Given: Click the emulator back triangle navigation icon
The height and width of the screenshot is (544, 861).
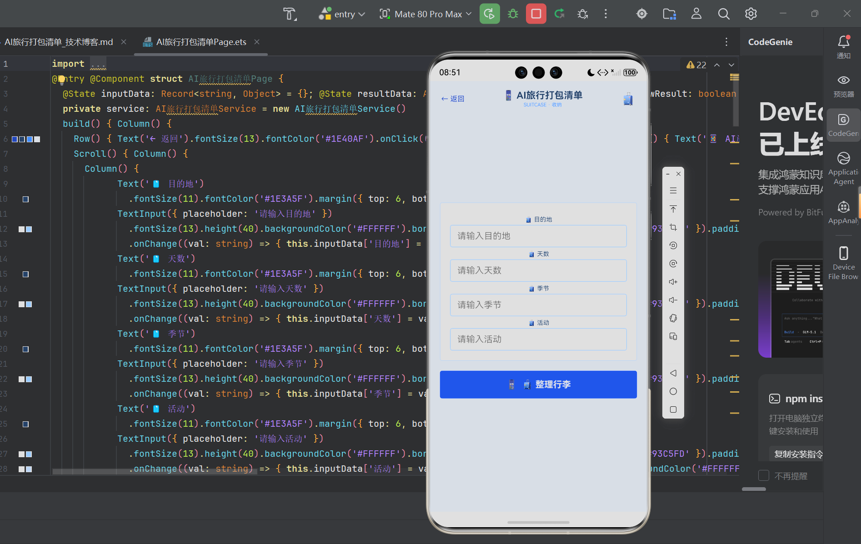Looking at the screenshot, I should [x=673, y=373].
